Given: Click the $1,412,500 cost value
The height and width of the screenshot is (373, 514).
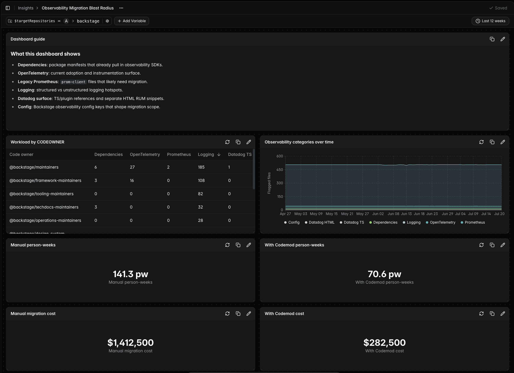Looking at the screenshot, I should click(x=130, y=343).
